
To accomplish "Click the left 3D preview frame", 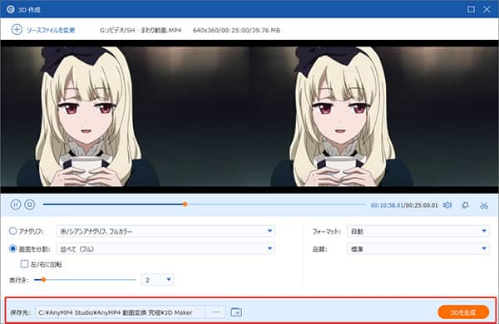I will click(x=125, y=116).
